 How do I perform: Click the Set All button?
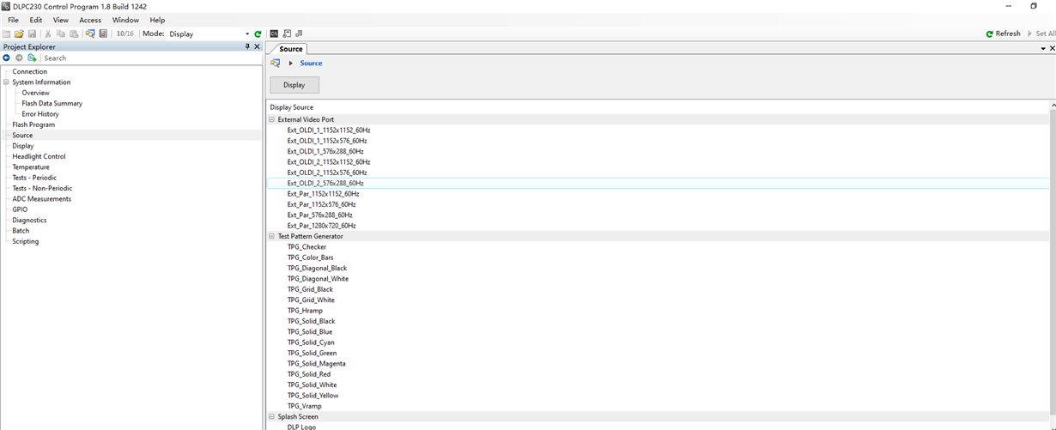click(x=1041, y=33)
